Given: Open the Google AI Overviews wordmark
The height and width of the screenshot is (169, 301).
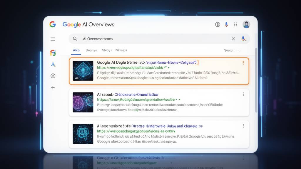Looking at the screenshot, I should [88, 25].
